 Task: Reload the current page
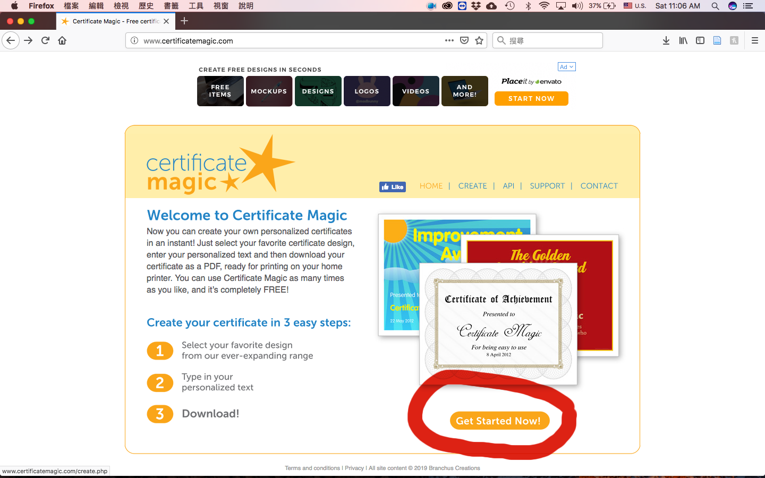45,40
